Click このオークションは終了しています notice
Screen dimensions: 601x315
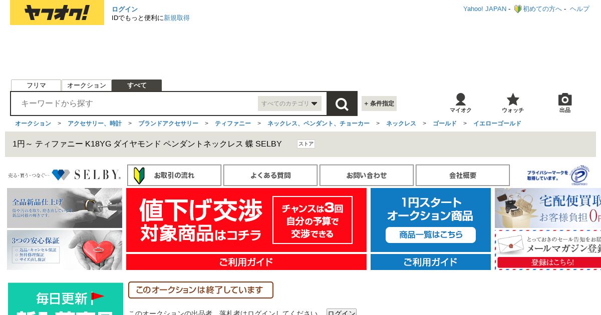point(201,290)
